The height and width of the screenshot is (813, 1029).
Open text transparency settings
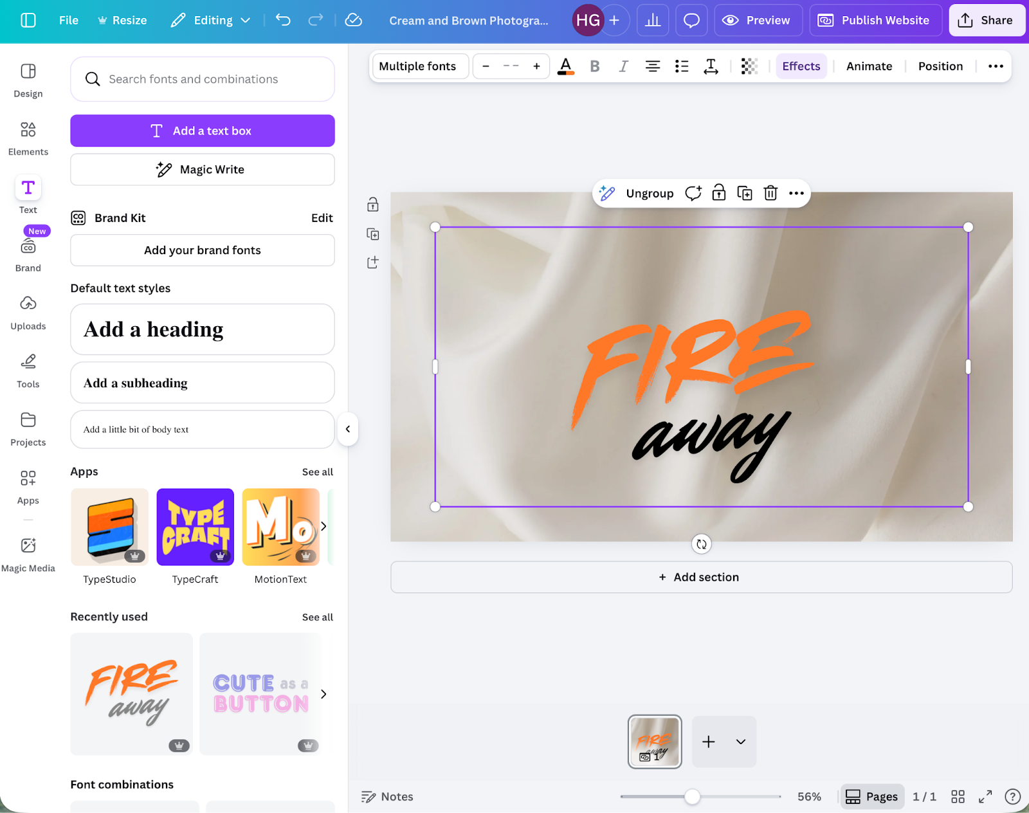click(749, 66)
